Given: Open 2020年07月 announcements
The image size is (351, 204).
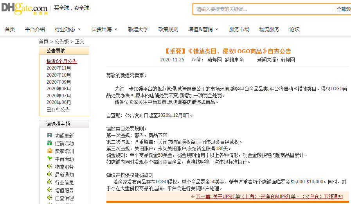Looking at the screenshot, I should [59, 95].
